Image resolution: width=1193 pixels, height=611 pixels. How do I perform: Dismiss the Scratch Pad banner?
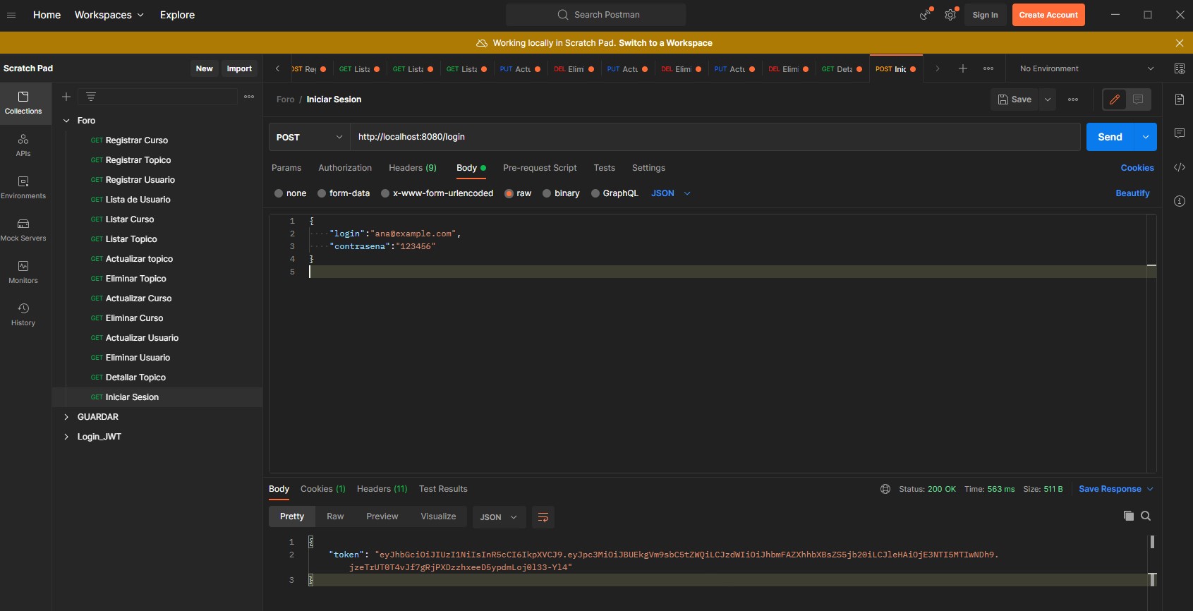tap(1180, 43)
